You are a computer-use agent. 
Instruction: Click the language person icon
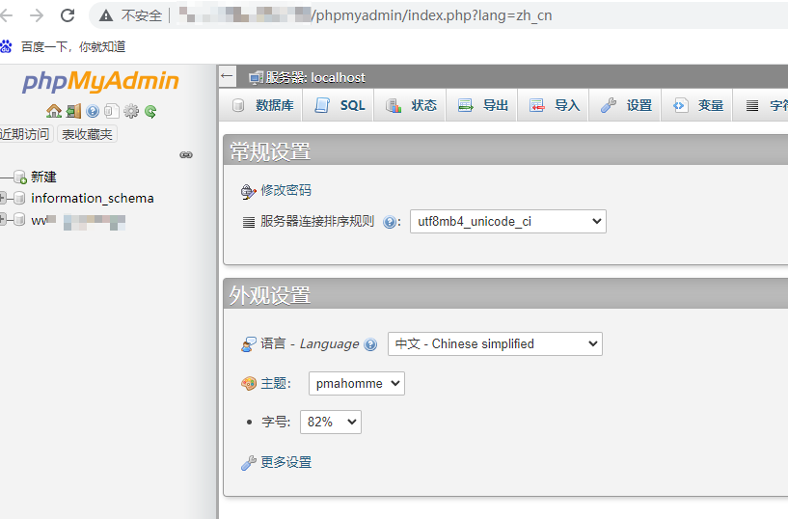248,344
